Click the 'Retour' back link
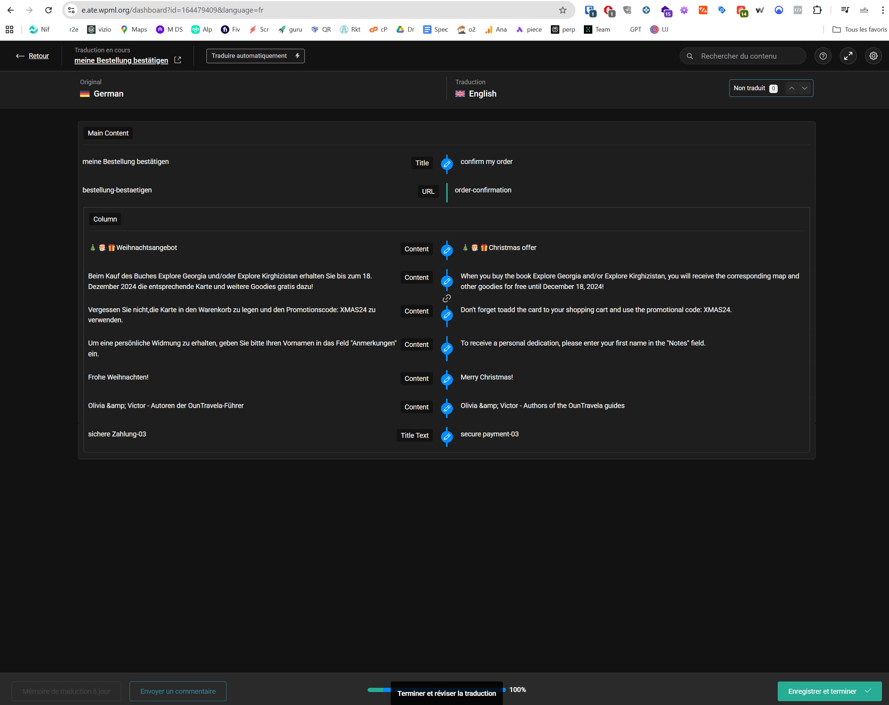The image size is (889, 705). tap(38, 56)
